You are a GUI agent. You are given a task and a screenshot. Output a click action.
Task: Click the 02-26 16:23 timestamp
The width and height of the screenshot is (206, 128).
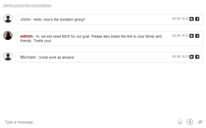180,57
